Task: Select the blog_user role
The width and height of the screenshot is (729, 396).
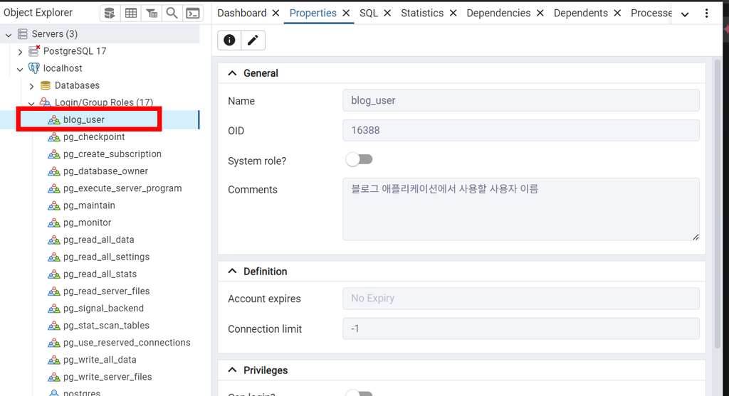Action: (x=84, y=119)
